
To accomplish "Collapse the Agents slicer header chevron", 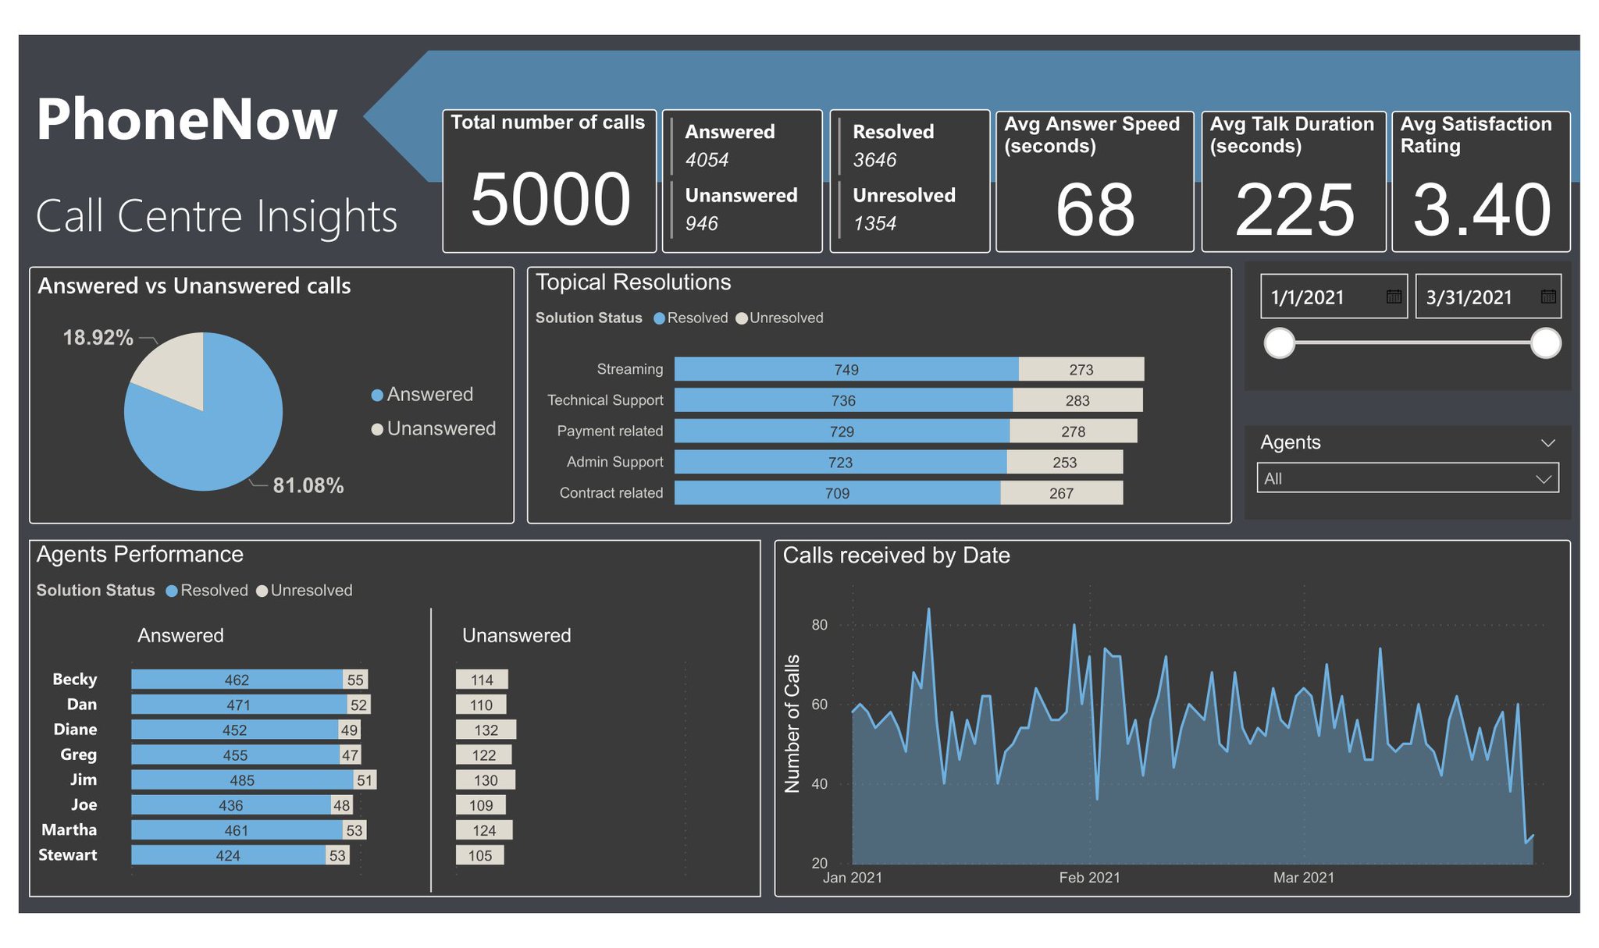I will [x=1547, y=443].
